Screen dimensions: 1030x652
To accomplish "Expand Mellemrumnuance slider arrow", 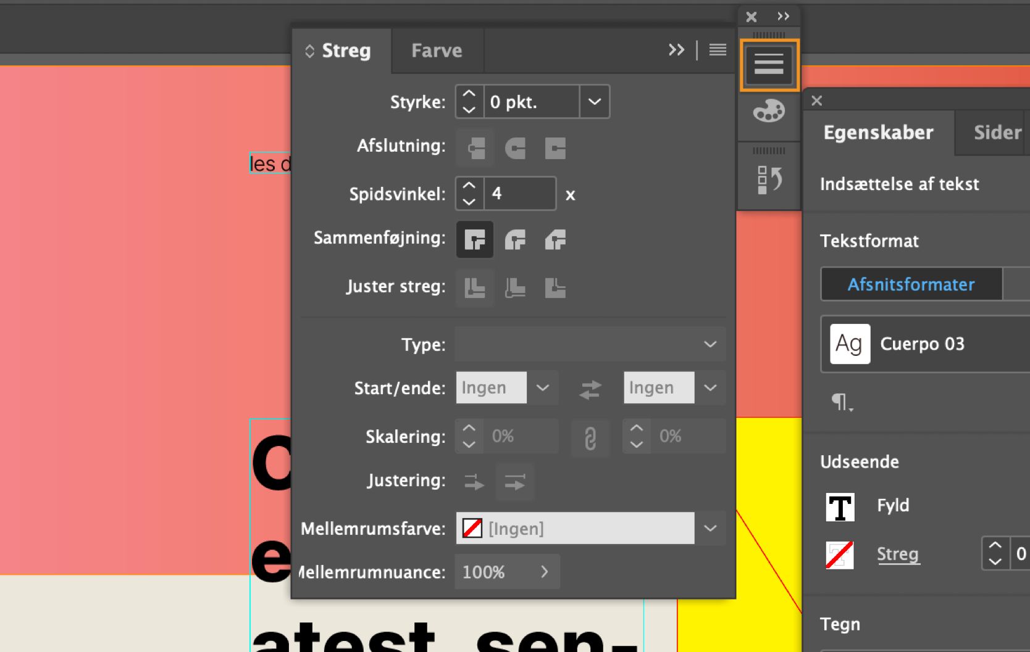I will (x=545, y=572).
